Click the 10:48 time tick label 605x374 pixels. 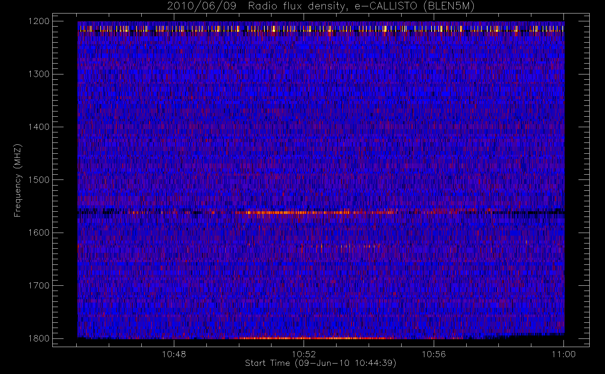coord(174,354)
